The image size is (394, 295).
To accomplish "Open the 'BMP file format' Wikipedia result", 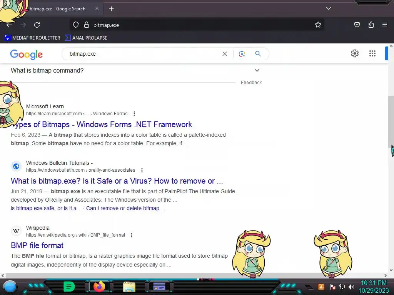I will coord(37,245).
